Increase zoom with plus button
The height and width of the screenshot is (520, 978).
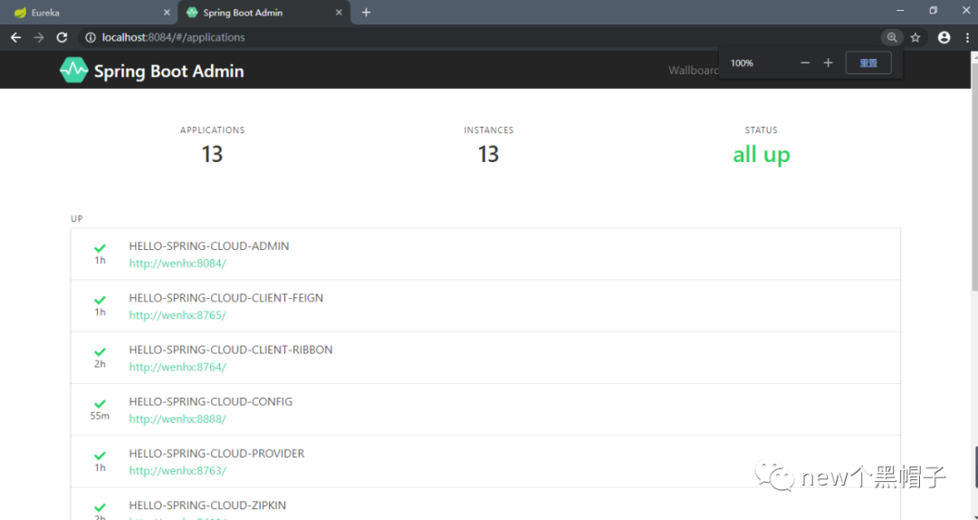pyautogui.click(x=828, y=63)
